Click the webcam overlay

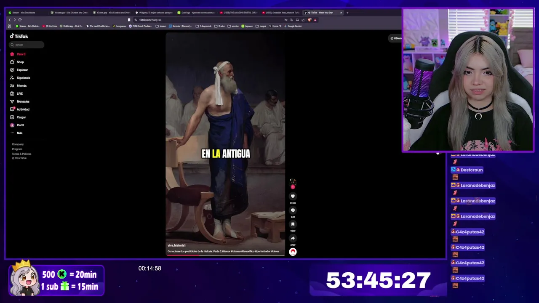tap(468, 80)
